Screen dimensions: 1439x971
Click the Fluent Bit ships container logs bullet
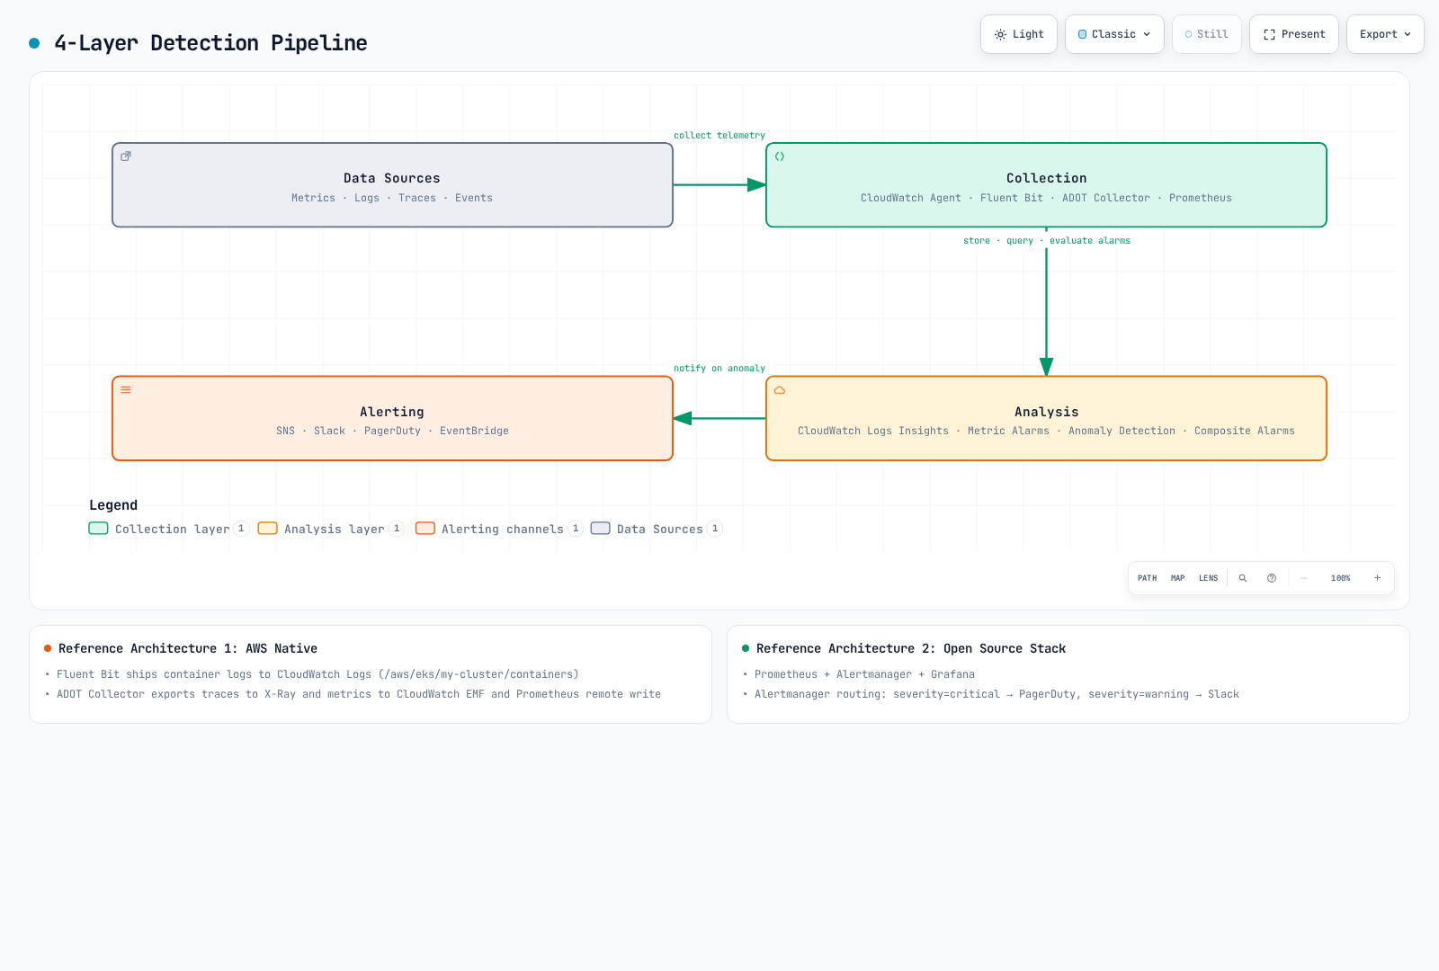pos(317,674)
